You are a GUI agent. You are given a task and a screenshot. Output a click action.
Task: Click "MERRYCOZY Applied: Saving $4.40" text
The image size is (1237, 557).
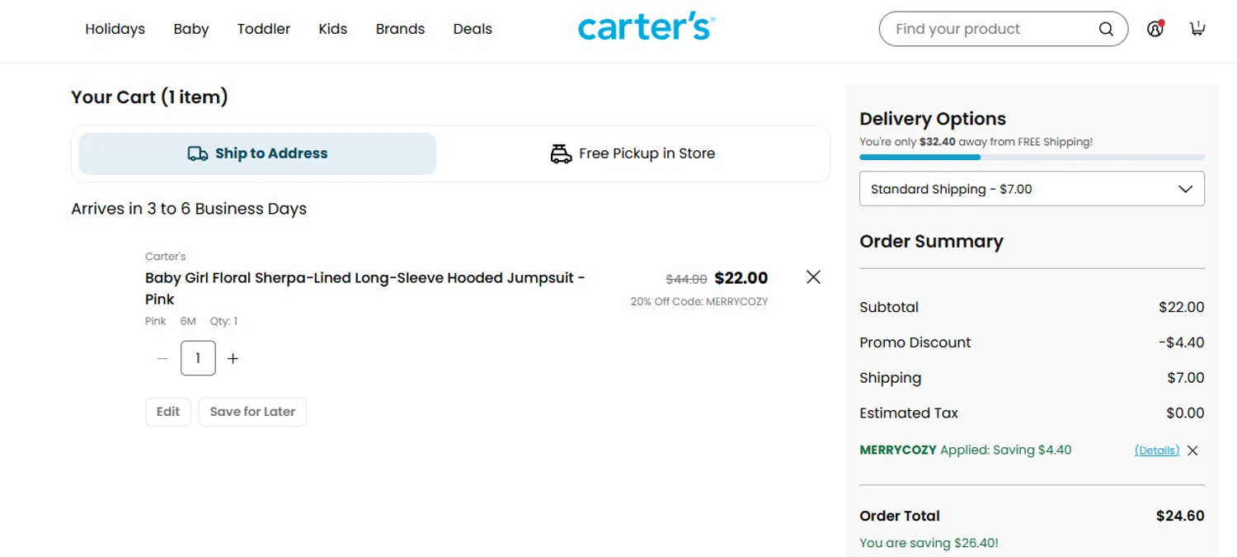(966, 451)
